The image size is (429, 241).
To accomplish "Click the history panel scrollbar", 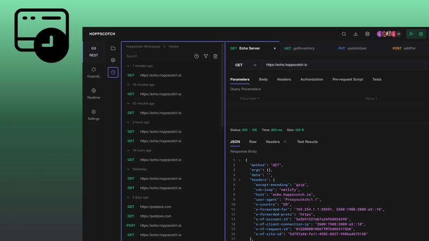I will (x=223, y=85).
